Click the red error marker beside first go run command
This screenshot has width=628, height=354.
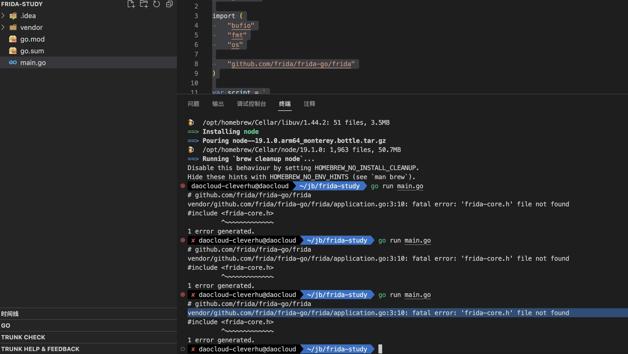pyautogui.click(x=183, y=186)
